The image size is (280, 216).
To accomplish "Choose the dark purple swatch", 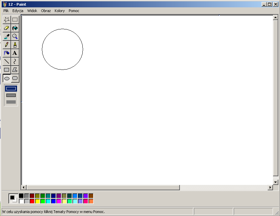I will click(x=59, y=196).
